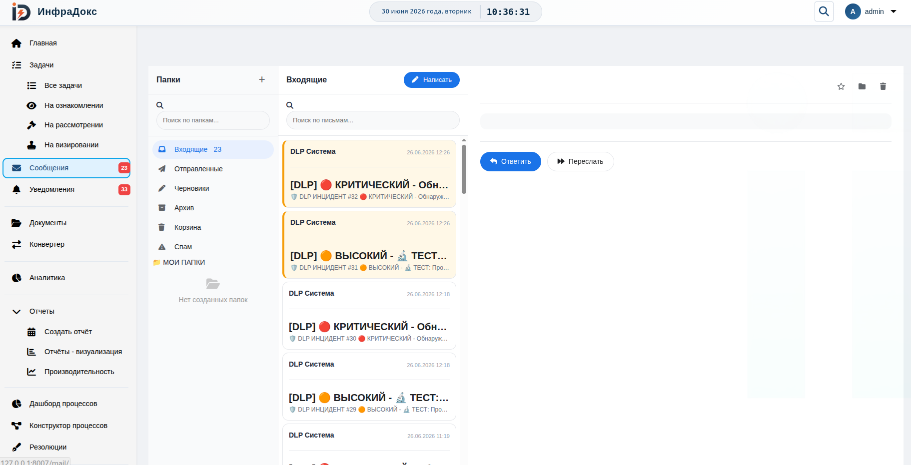Click the red 33 notifications badge

coord(124,189)
